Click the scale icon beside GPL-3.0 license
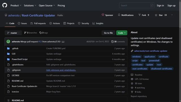Image resolution: width=181 pixels, height=102 pixels. (x=132, y=79)
